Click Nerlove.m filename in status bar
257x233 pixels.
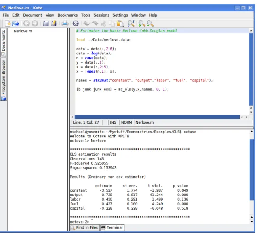[x=145, y=122]
